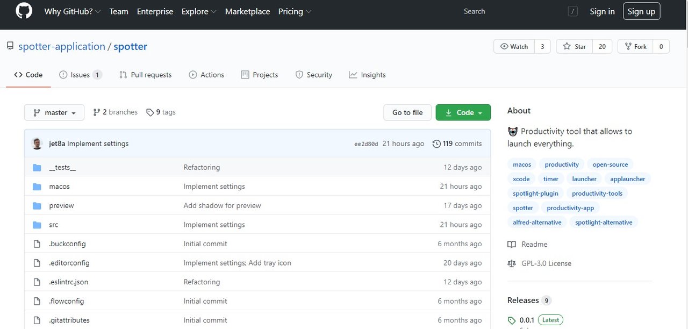Click the repository book icon beside spotter-application
This screenshot has width=688, height=329.
[10, 46]
